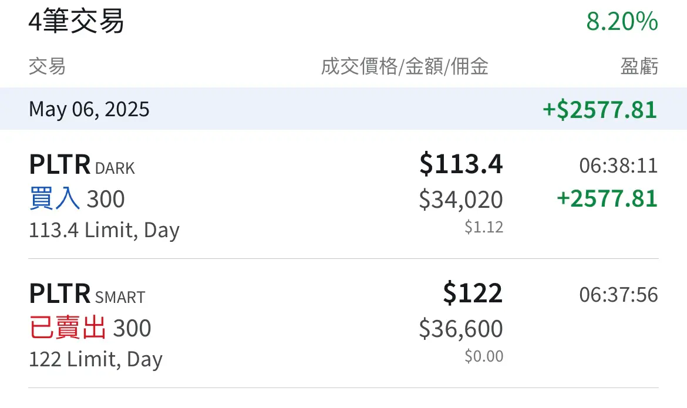Tap the $122 fill price
The height and width of the screenshot is (408, 687).
(x=473, y=293)
